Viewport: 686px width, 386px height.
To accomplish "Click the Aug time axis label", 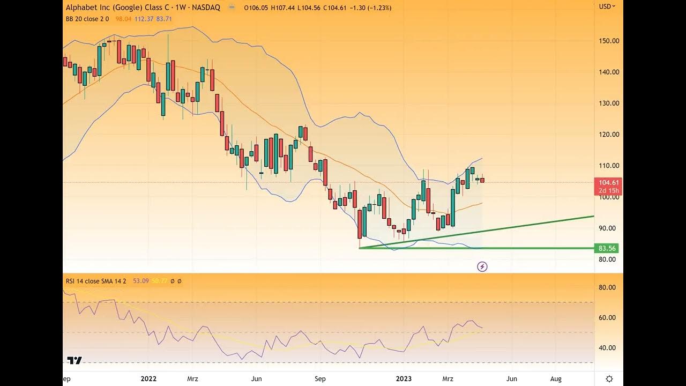I will 556,378.
